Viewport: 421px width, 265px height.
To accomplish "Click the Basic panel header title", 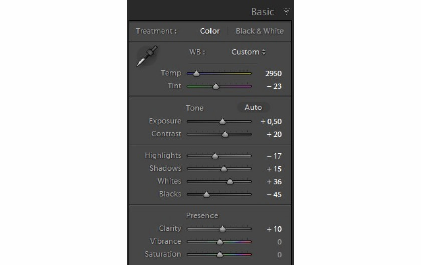I will 262,12.
